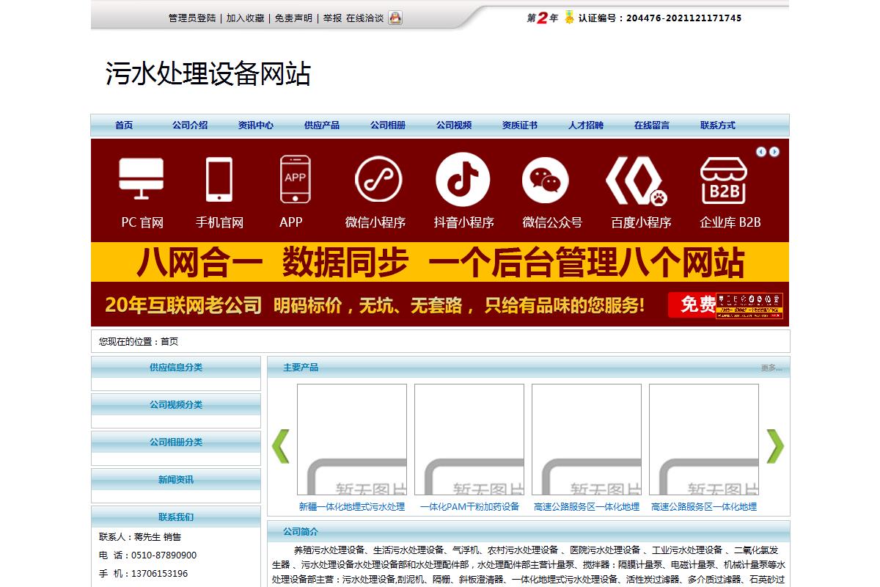Click the 管理员登陆 link
880x587 pixels.
(x=192, y=18)
